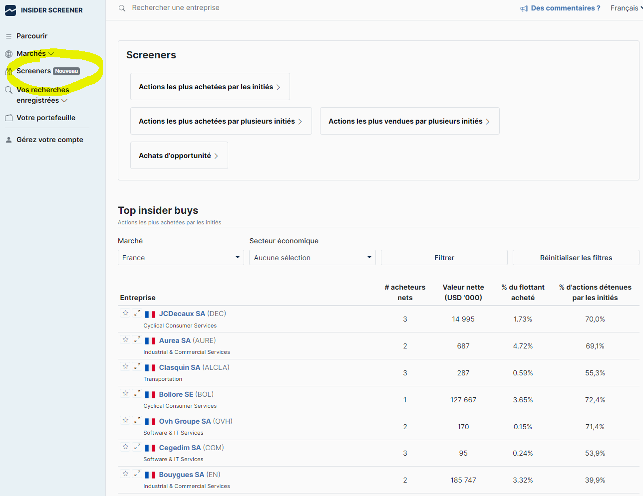643x496 pixels.
Task: Click the Des commentaires ? link
Action: click(x=566, y=8)
